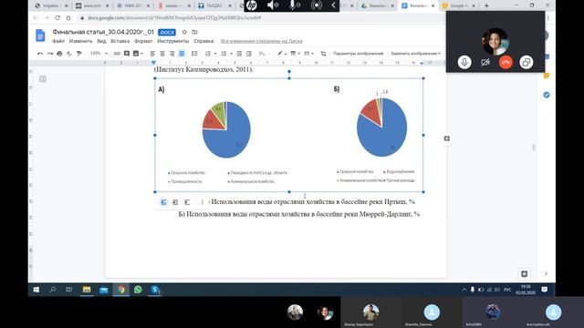584x328 pixels.
Task: Select the Paint format roller icon
Action: 79,54
